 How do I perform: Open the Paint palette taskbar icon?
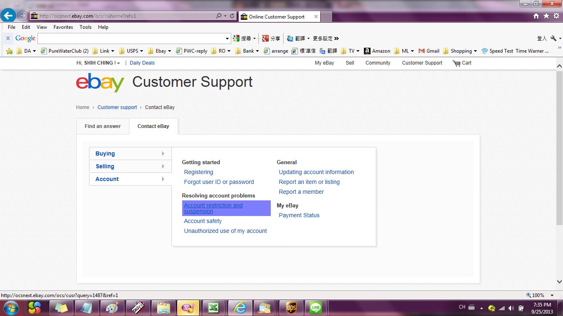(x=112, y=308)
